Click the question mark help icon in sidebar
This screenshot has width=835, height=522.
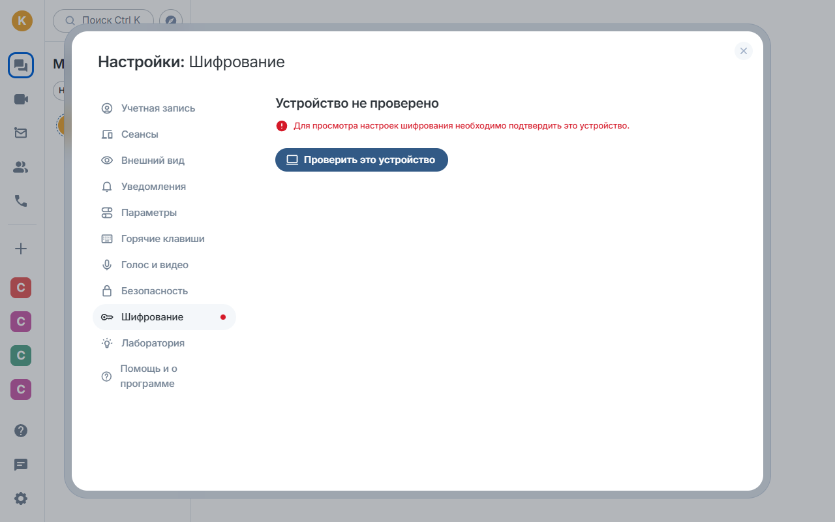coord(21,431)
